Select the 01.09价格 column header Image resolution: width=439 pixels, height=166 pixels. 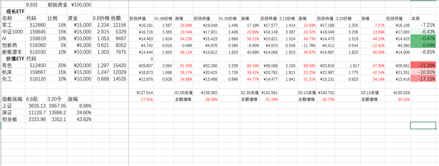[164, 19]
